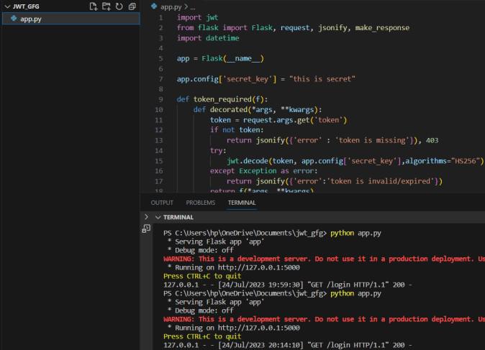Click the right-pointing chevron beside TERMINAL header
The height and width of the screenshot is (350, 485).
(x=147, y=217)
